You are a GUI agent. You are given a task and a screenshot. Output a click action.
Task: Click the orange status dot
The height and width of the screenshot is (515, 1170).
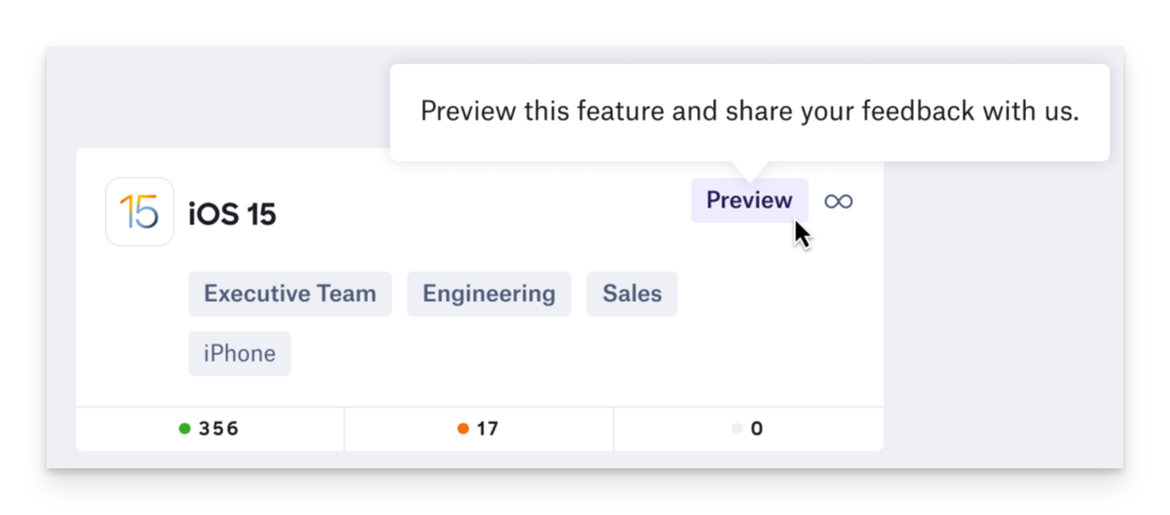[x=463, y=429]
